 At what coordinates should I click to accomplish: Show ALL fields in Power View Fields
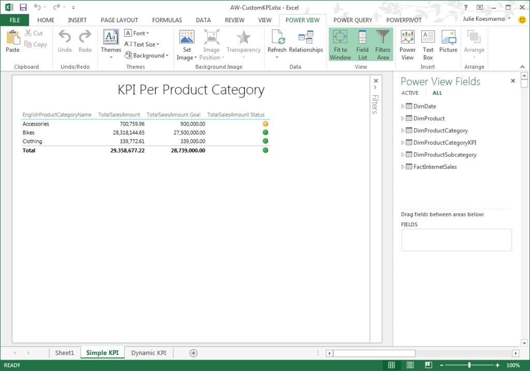[437, 93]
